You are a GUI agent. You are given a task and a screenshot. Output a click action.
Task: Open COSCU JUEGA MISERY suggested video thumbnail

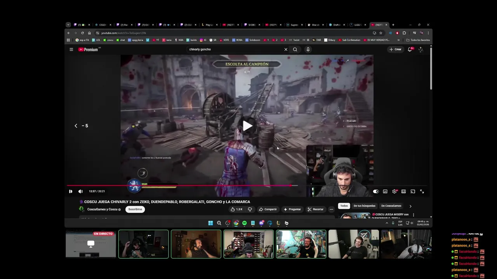(x=355, y=215)
